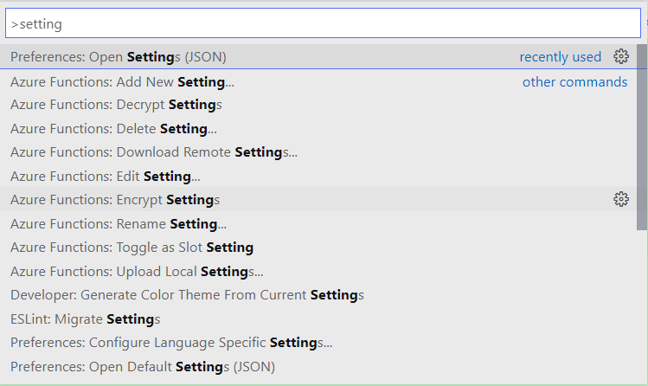648x386 pixels.
Task: Pick Azure Functions: Edit Setting...
Action: (x=318, y=176)
